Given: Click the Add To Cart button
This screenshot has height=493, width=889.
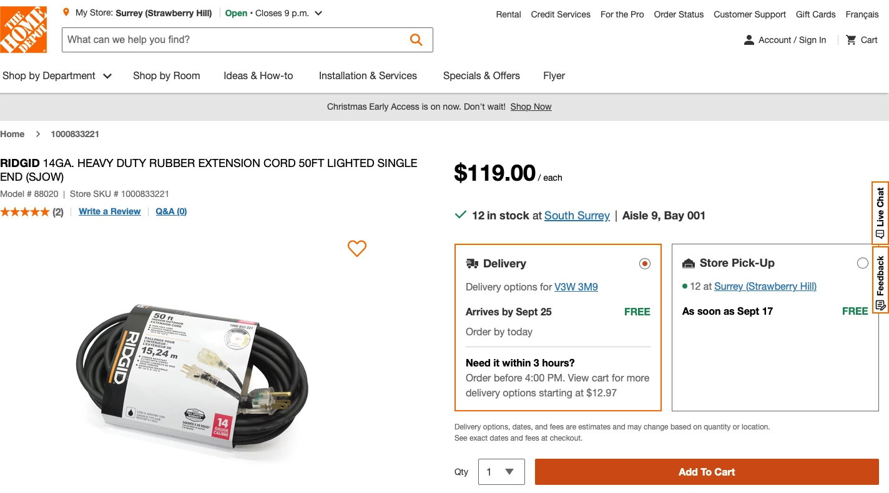Looking at the screenshot, I should click(x=707, y=472).
